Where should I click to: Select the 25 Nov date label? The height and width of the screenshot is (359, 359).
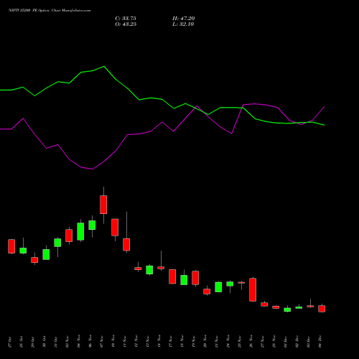240,342
